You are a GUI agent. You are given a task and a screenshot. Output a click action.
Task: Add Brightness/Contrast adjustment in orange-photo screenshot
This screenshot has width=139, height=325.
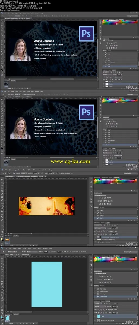tap(100, 198)
